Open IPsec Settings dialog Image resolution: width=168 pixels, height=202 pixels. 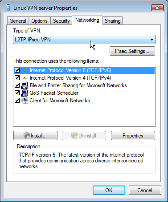(132, 51)
